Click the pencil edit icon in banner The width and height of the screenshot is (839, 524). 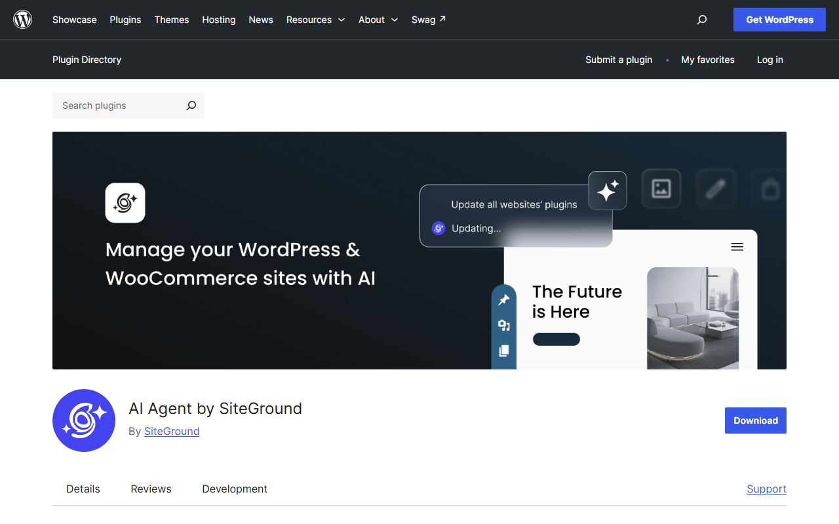coord(716,189)
